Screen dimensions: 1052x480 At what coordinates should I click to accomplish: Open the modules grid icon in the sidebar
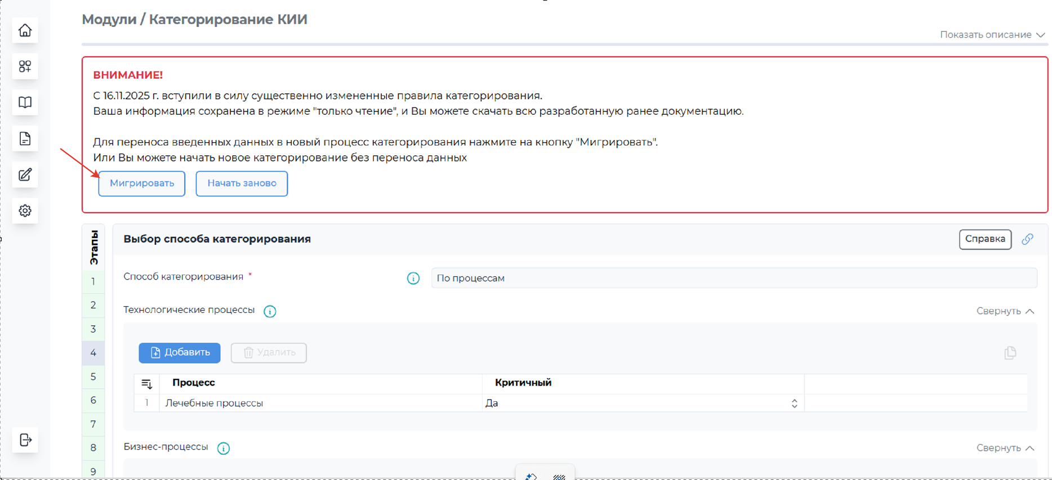coord(25,66)
